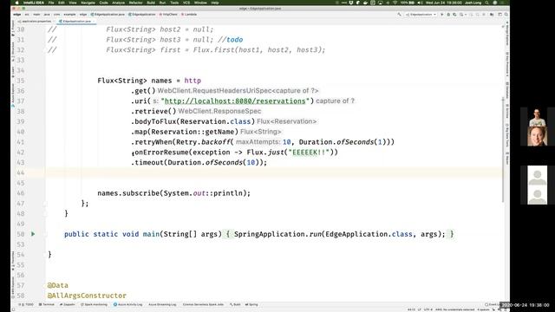Click the macOS volume icon
Viewport: 555px width, 312px height.
click(x=420, y=3)
